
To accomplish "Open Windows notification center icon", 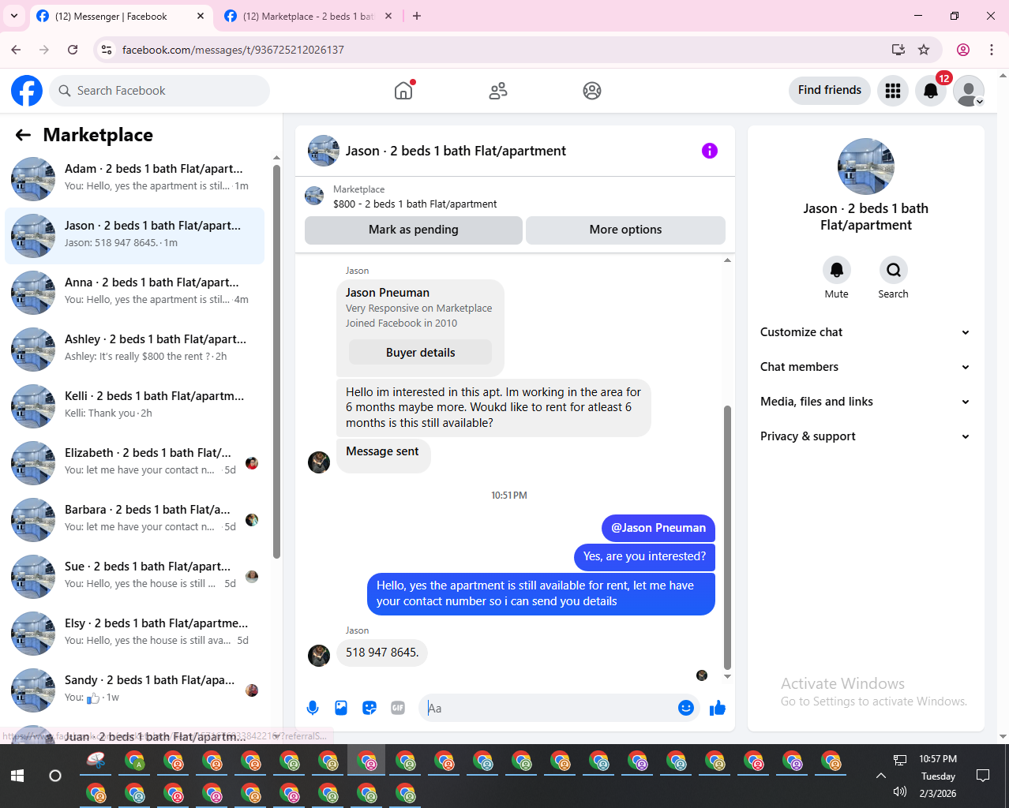I will pos(983,776).
